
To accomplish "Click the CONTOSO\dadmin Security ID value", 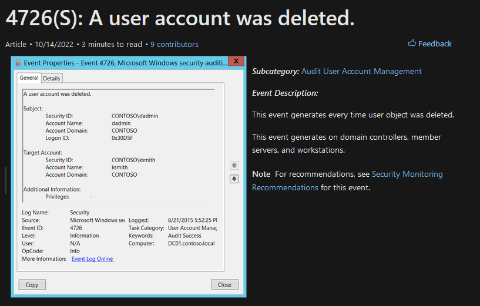I will click(135, 116).
